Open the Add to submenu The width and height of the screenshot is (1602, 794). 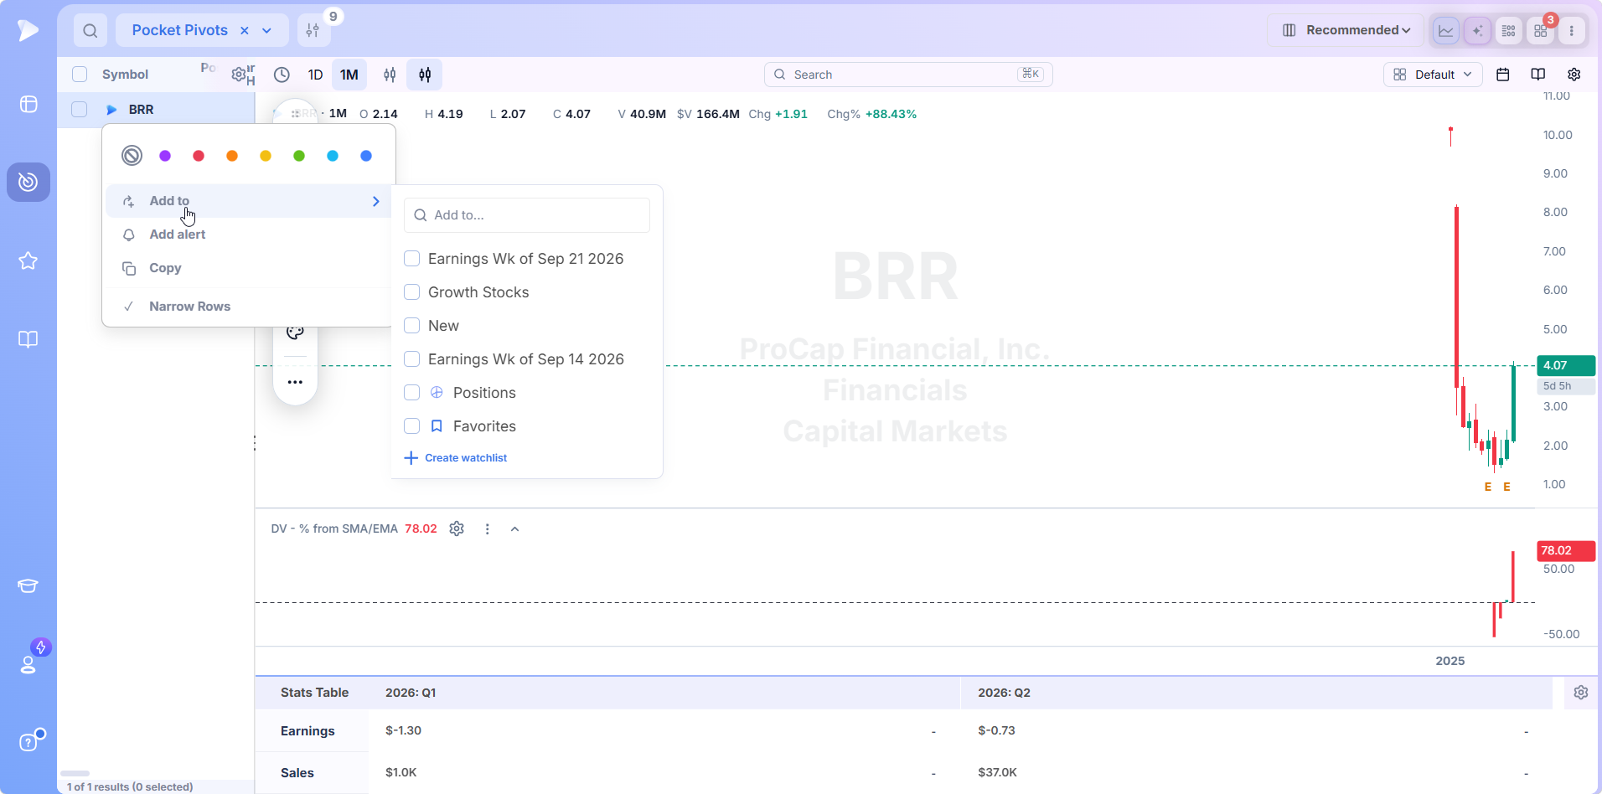click(249, 201)
